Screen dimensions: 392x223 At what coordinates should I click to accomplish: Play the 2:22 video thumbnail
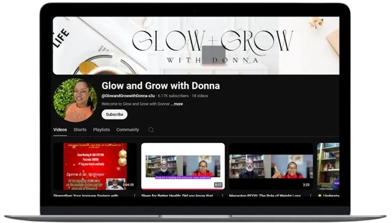pos(271,166)
